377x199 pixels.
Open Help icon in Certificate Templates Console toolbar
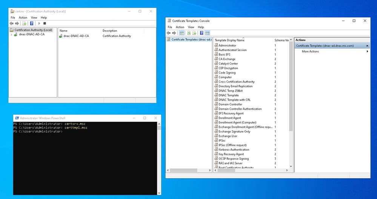202,33
